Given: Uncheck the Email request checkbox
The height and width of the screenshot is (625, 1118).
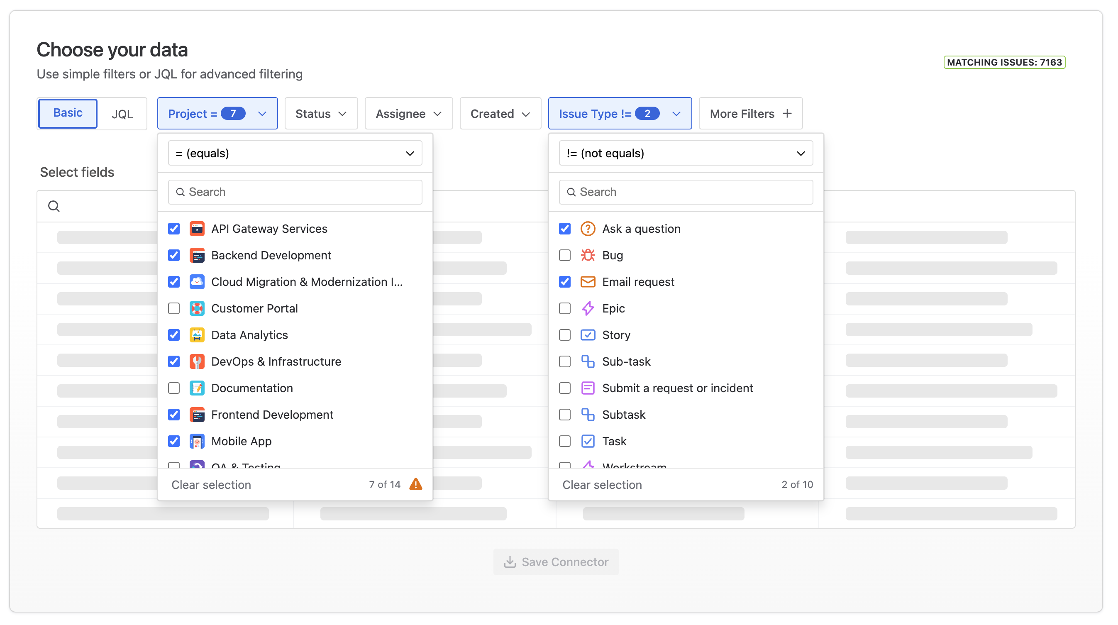Looking at the screenshot, I should pyautogui.click(x=565, y=282).
